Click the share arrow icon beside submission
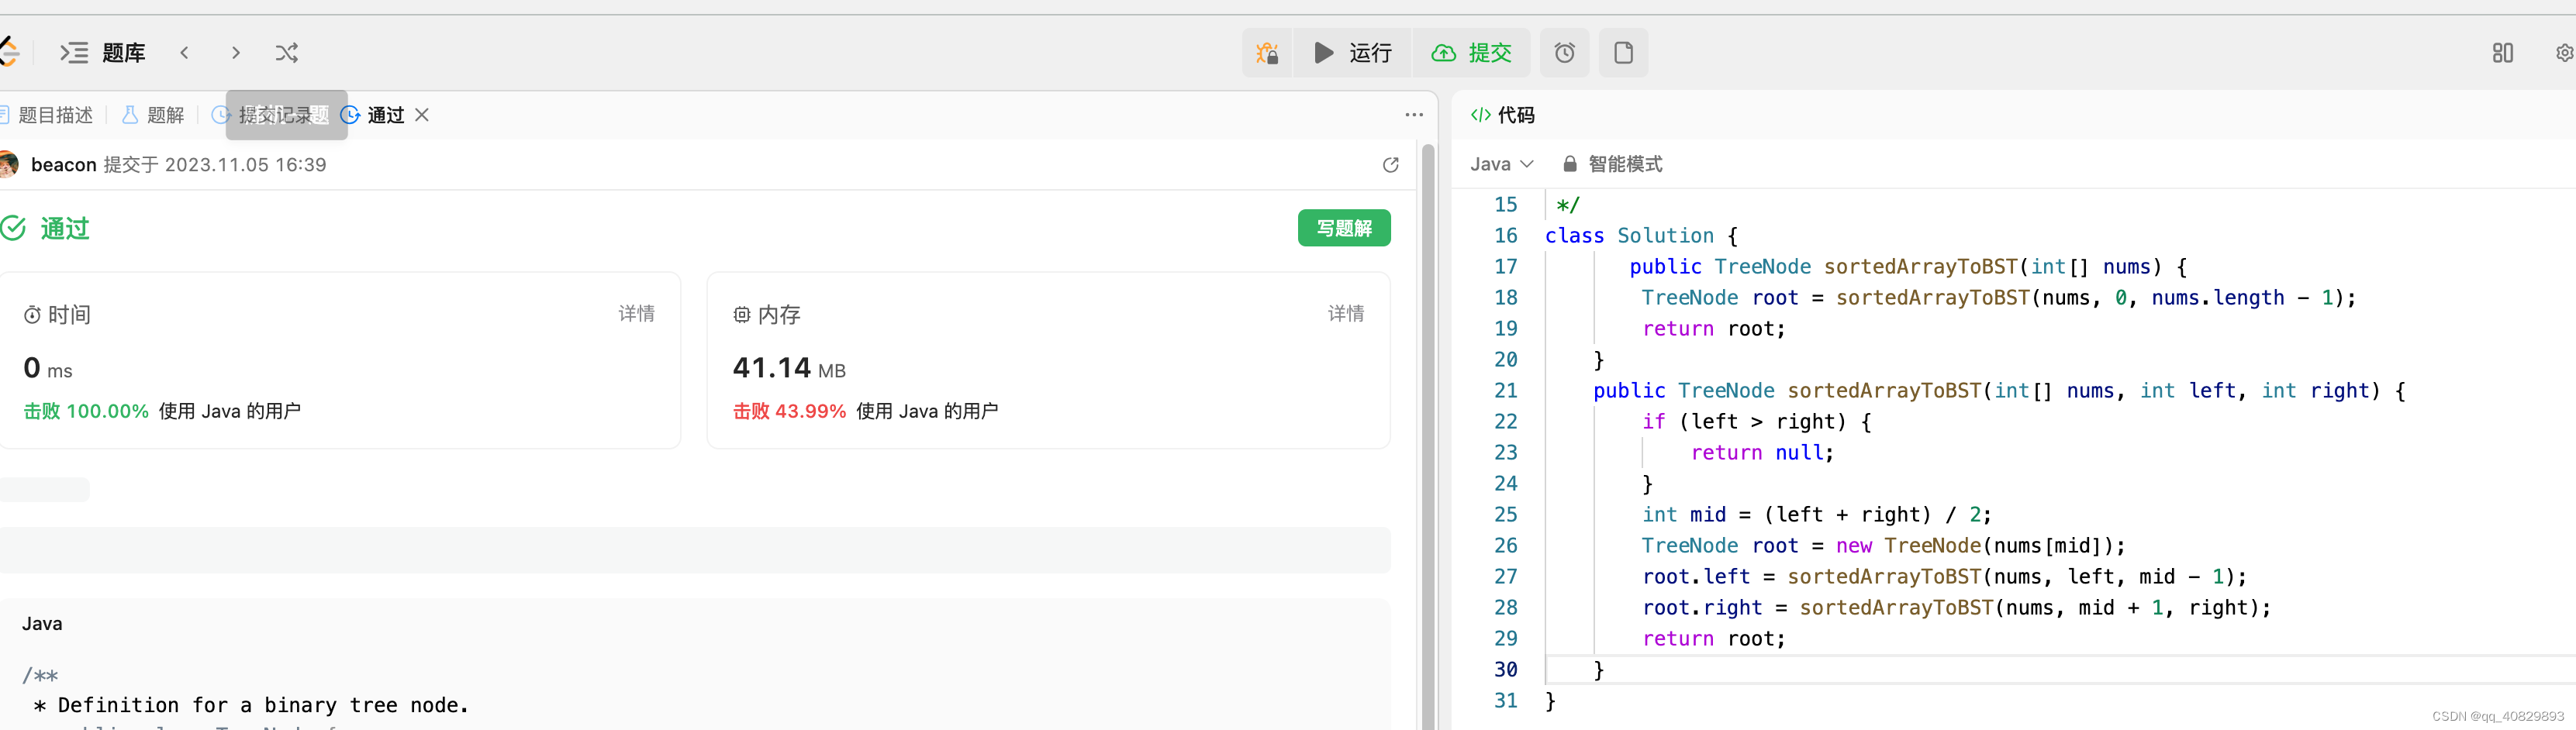 1390,165
